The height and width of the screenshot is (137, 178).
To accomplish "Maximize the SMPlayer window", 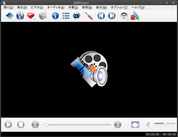I will coord(167,3).
